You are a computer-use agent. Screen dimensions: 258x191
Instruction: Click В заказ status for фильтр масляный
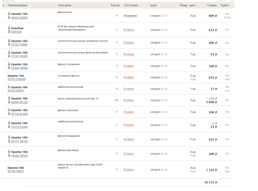[x=129, y=154]
